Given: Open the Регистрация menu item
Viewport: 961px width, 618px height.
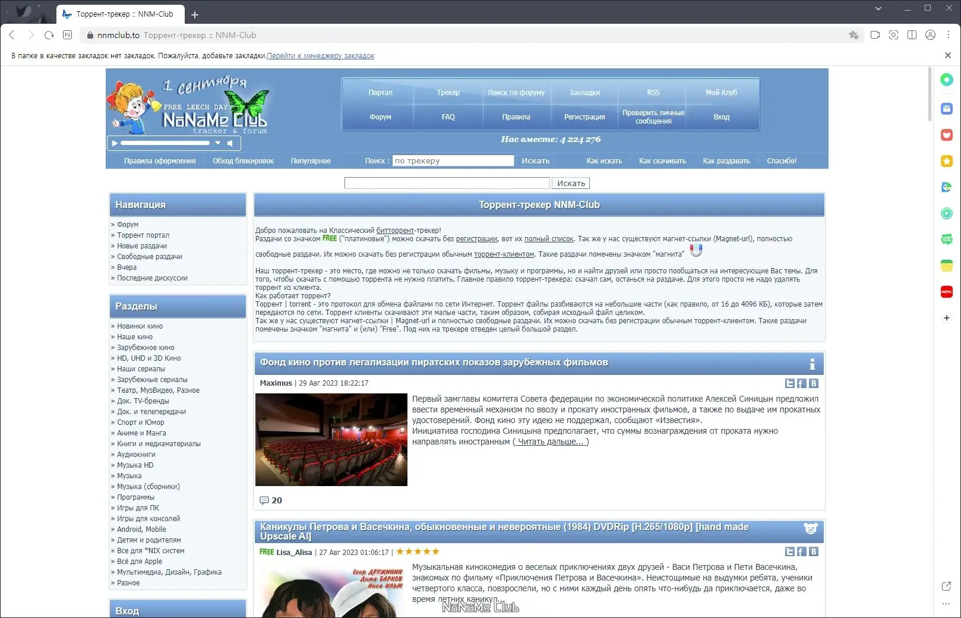Looking at the screenshot, I should click(584, 117).
